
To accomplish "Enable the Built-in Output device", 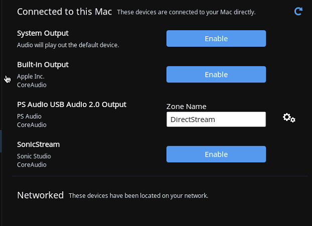I will pyautogui.click(x=216, y=74).
